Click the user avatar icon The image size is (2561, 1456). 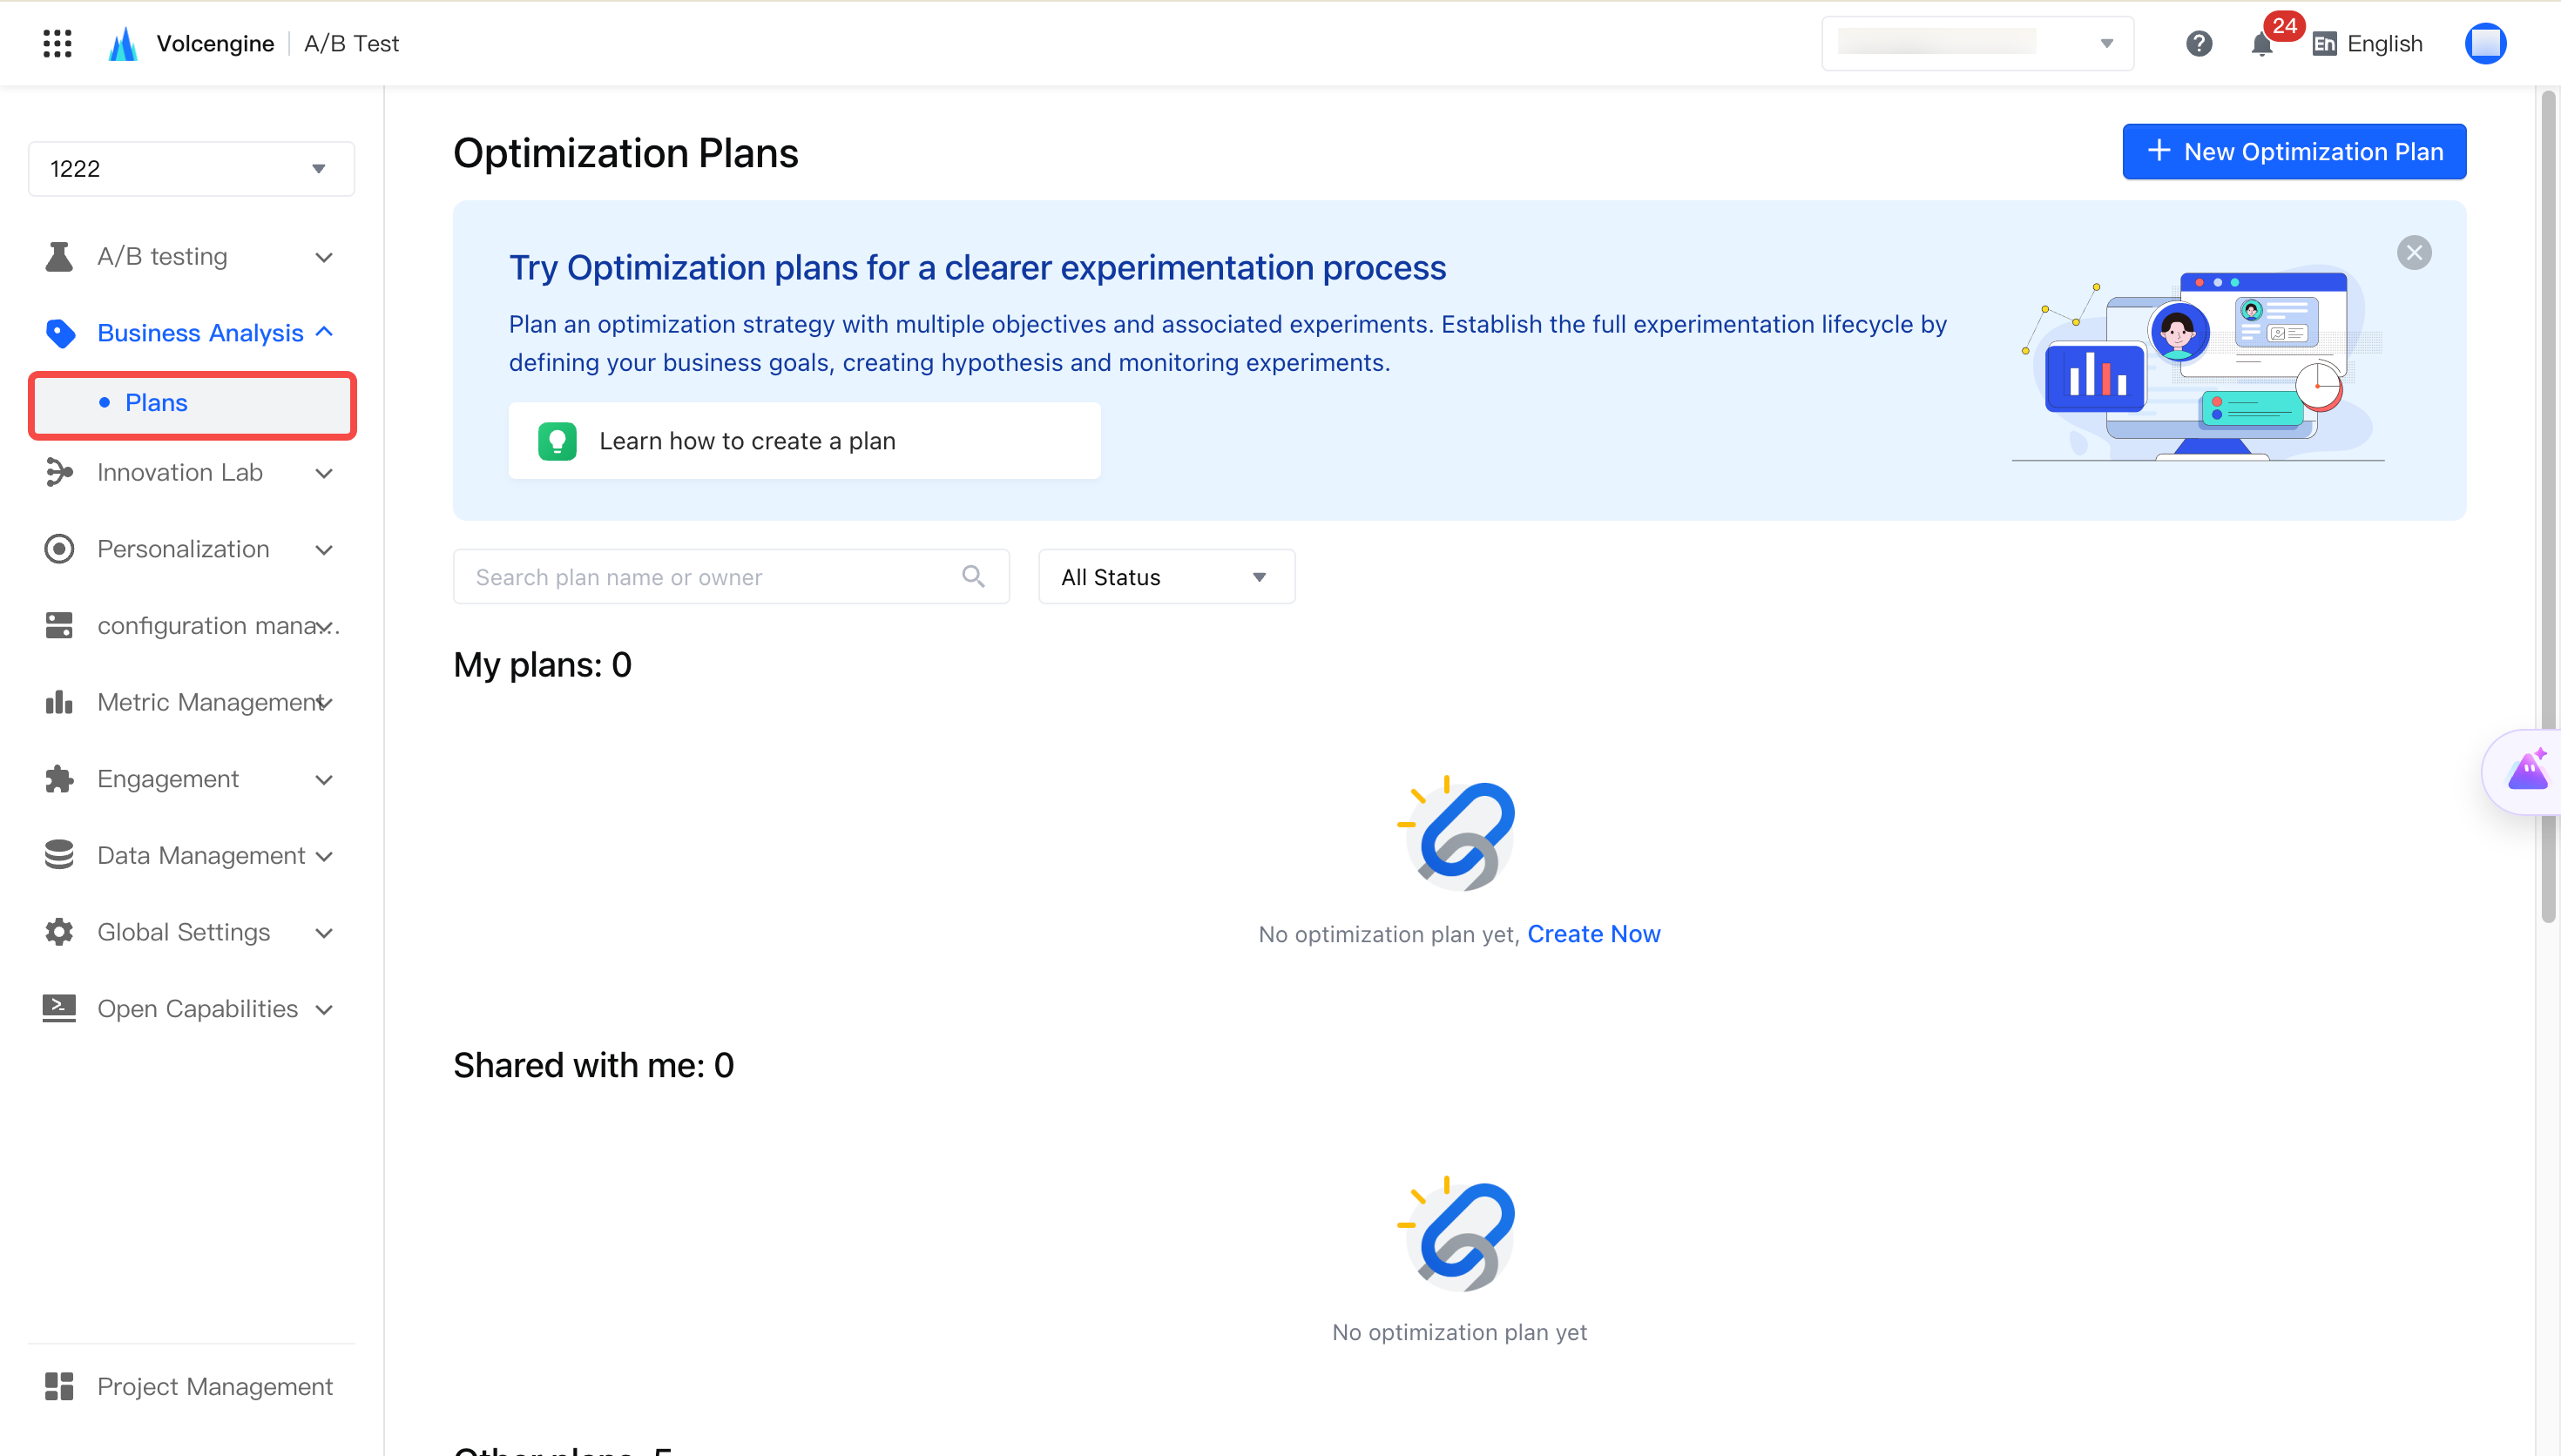tap(2485, 43)
